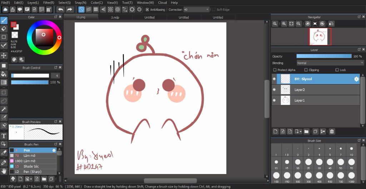Delete layer with the trash icon

pyautogui.click(x=332, y=132)
